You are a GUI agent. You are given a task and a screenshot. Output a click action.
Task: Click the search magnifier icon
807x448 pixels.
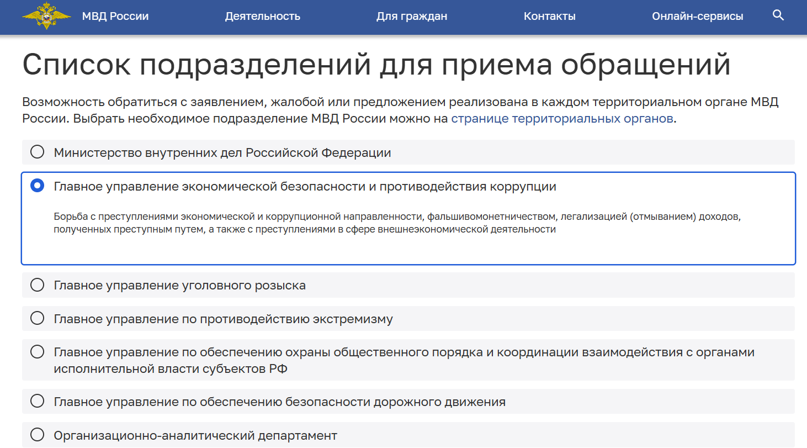point(778,15)
